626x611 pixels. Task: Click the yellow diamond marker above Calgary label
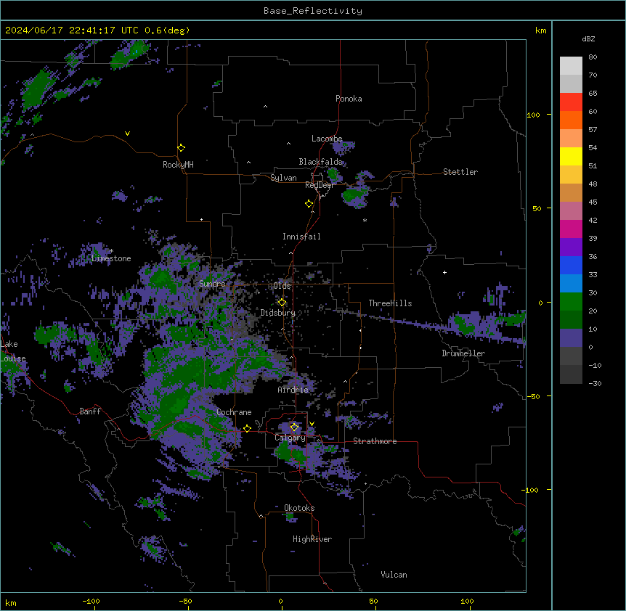[294, 427]
